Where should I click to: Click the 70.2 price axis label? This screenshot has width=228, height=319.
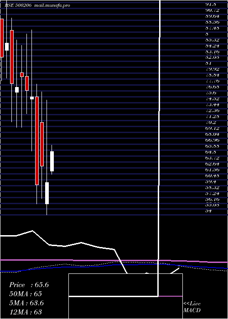[x=210, y=123]
